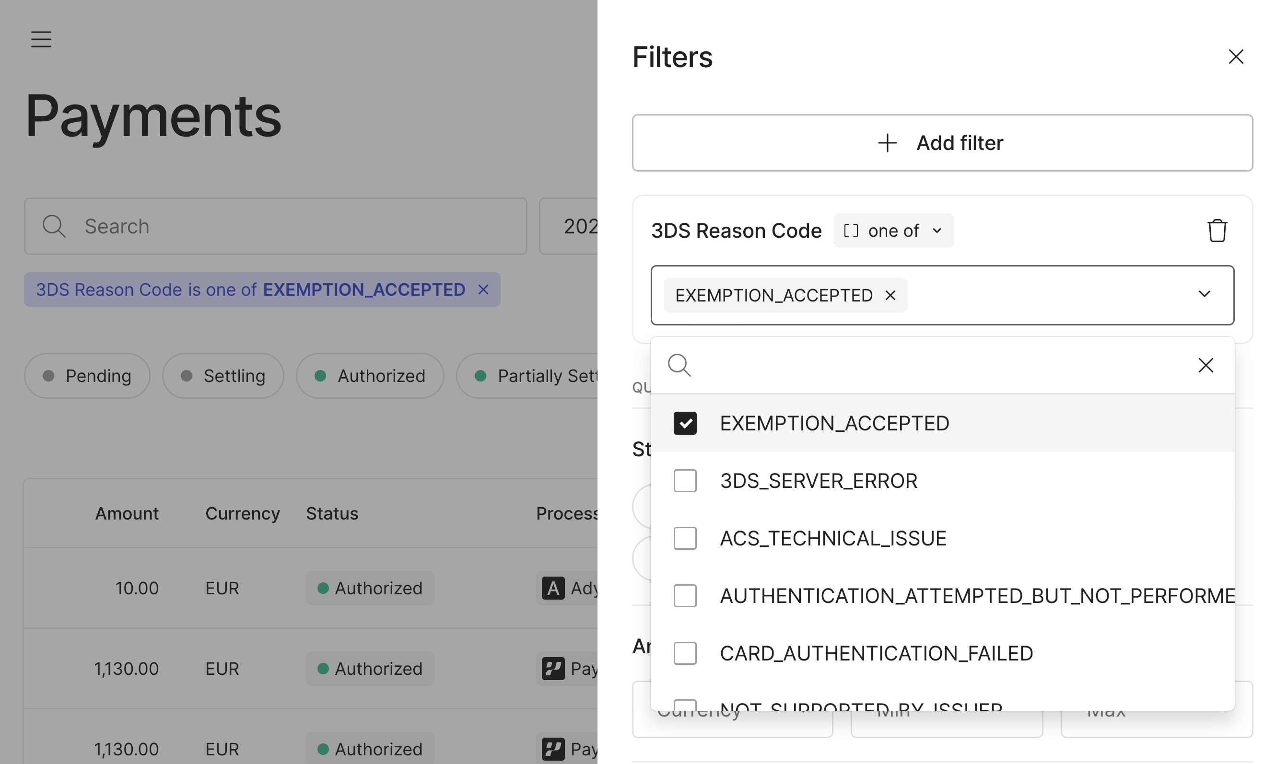Delete the 3DS Reason Code filter via trash icon
Viewport: 1288px width, 764px height.
tap(1217, 231)
